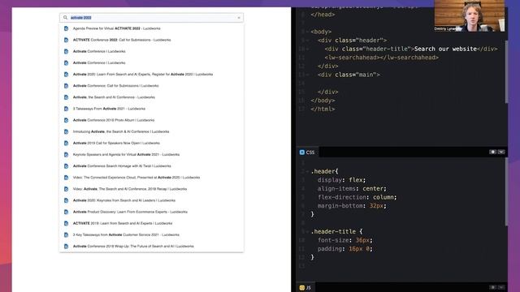Screen dimensions: 520x292
Task: Click document icon beside Activate Conference 2018 Wrap-Up
Action: pyautogui.click(x=66, y=247)
